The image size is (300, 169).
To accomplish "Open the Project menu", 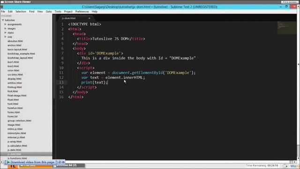I will coord(68,11).
